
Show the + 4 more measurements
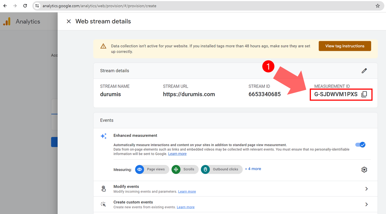(x=253, y=169)
